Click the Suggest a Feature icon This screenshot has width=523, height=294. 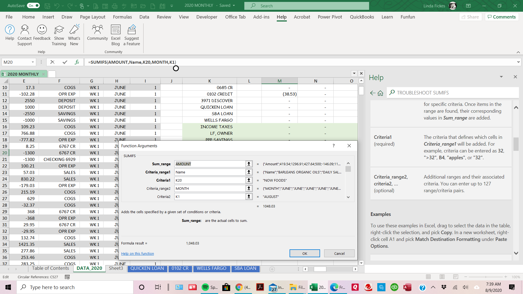point(132,30)
